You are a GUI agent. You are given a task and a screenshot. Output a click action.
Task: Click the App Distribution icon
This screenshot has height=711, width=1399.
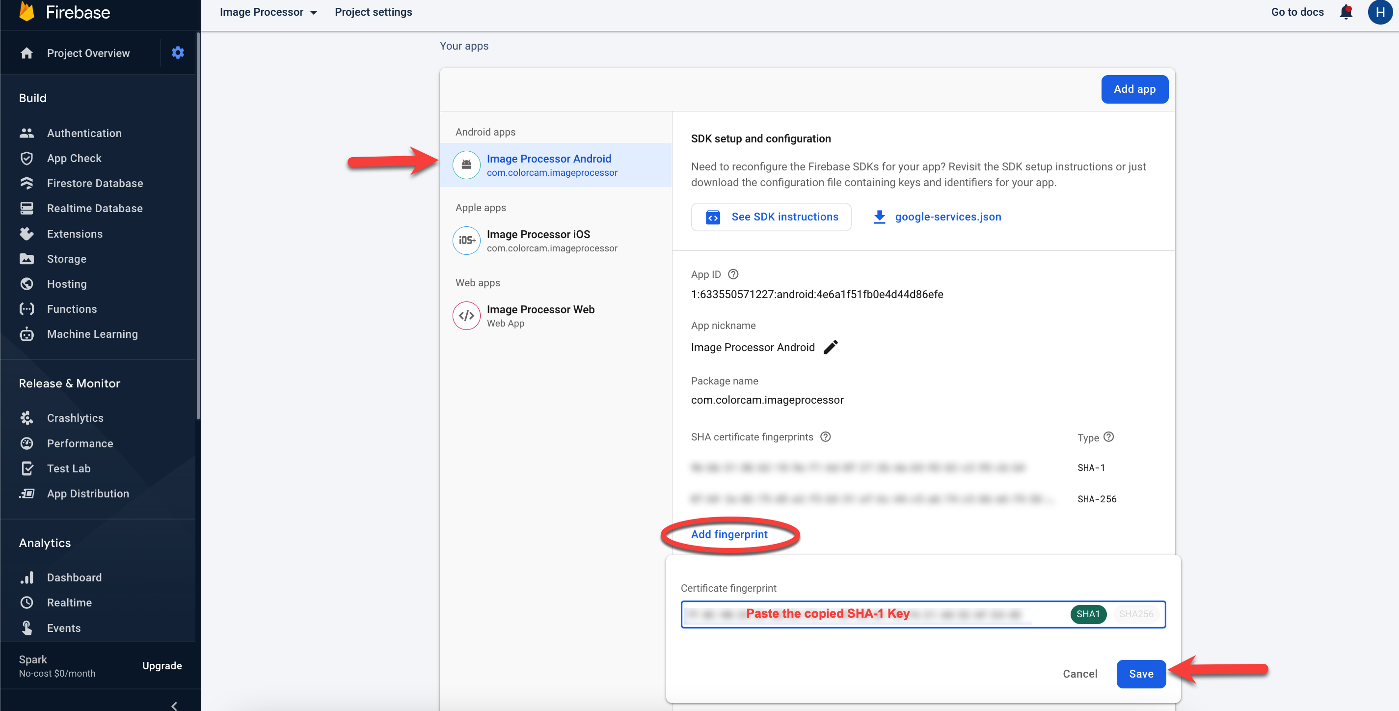click(x=27, y=493)
